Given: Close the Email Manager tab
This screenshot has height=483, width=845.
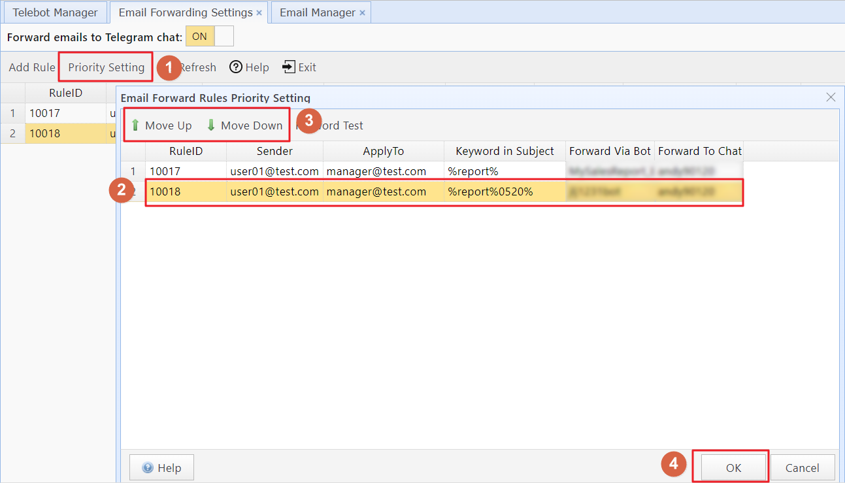Looking at the screenshot, I should (362, 12).
